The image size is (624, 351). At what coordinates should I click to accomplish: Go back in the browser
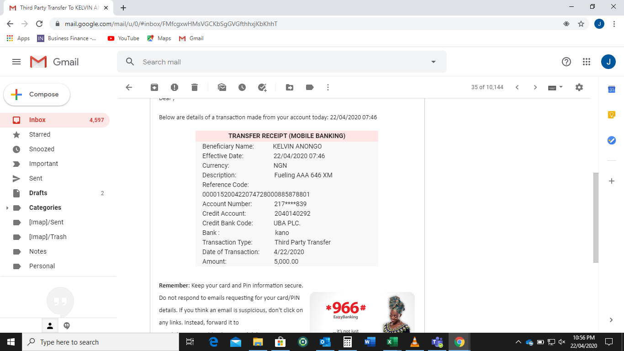click(x=10, y=24)
